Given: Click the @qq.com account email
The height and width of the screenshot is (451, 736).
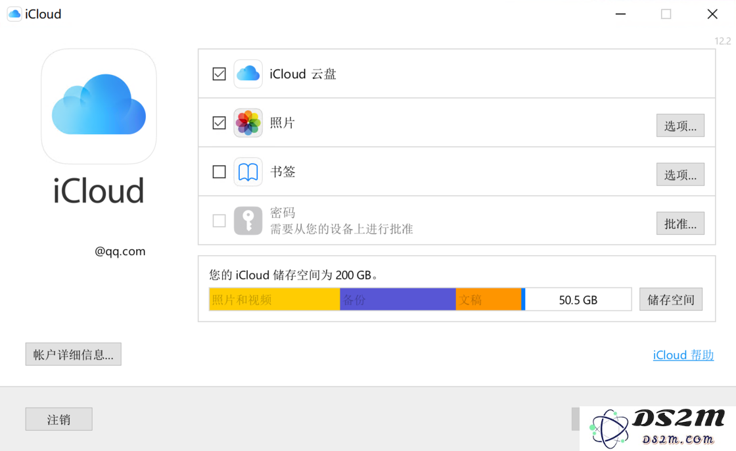Looking at the screenshot, I should tap(120, 251).
